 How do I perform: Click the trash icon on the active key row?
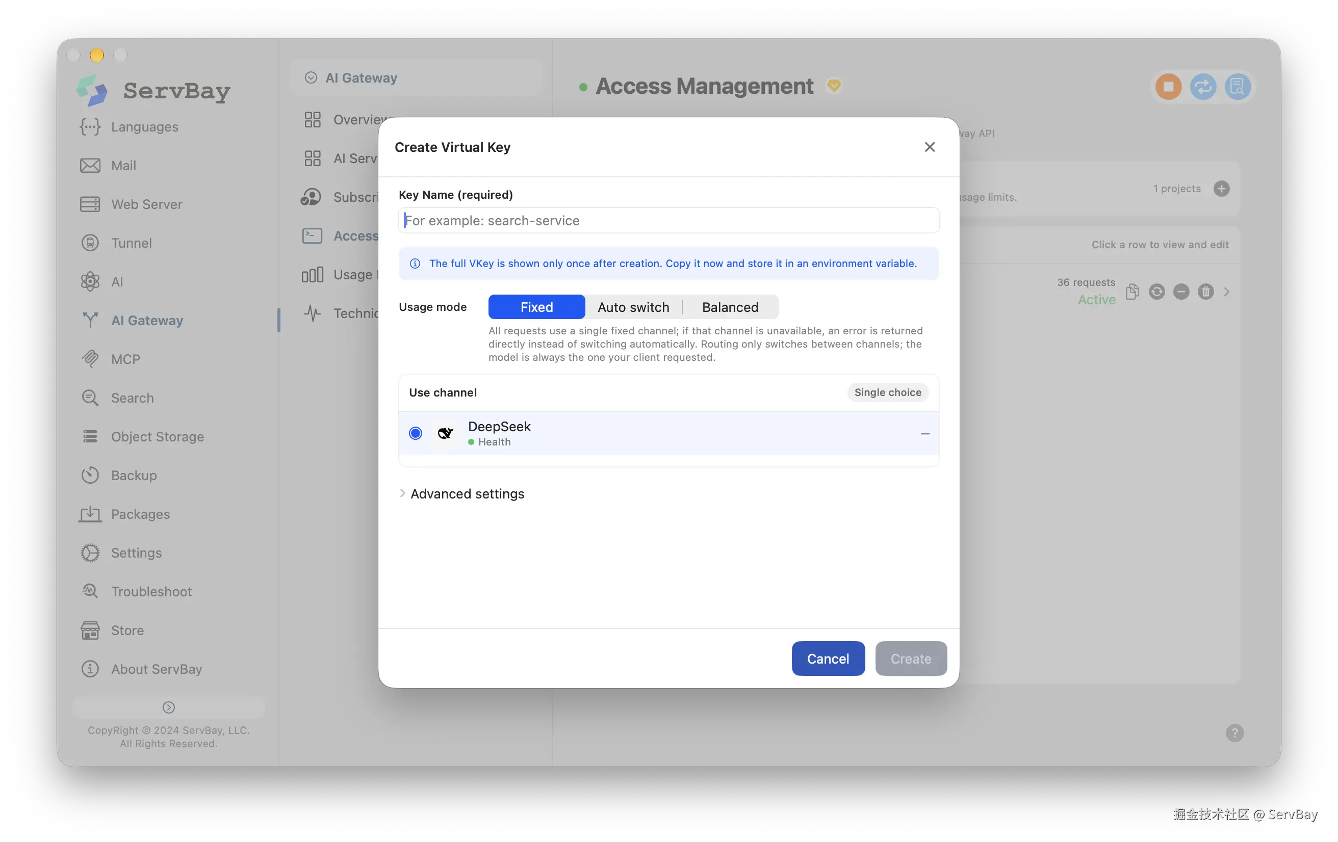[x=1205, y=292]
